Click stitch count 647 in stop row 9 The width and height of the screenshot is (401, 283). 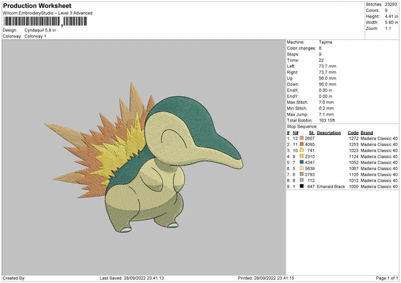pos(311,186)
